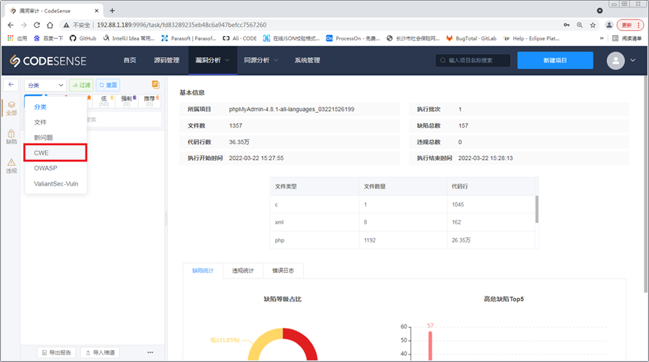Switch to the 错误日志 tab
Screen dimensions: 649x362
coord(283,270)
